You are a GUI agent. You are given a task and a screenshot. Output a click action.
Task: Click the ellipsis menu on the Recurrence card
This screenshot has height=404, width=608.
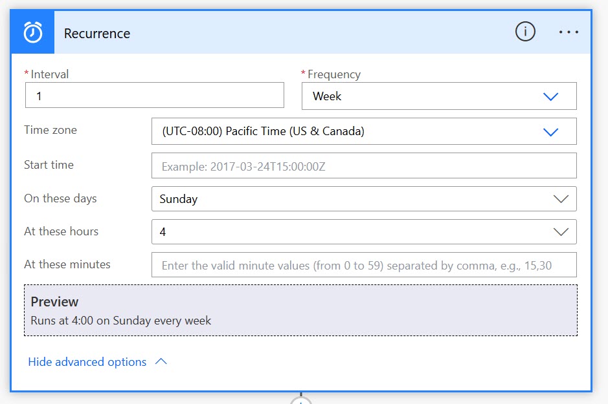pyautogui.click(x=569, y=32)
